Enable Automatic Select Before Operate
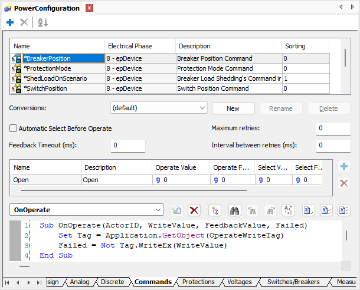Viewport: 360px width, 290px height. click(x=14, y=128)
